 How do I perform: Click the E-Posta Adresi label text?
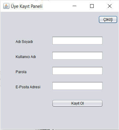click(x=28, y=87)
